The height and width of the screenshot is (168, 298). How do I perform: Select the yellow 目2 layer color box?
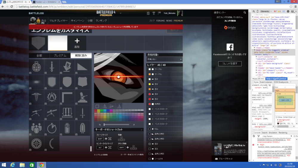(149, 84)
